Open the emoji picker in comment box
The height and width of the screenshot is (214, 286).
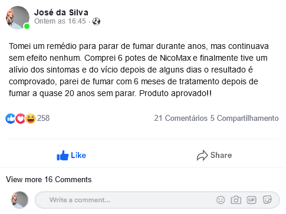coord(221,200)
